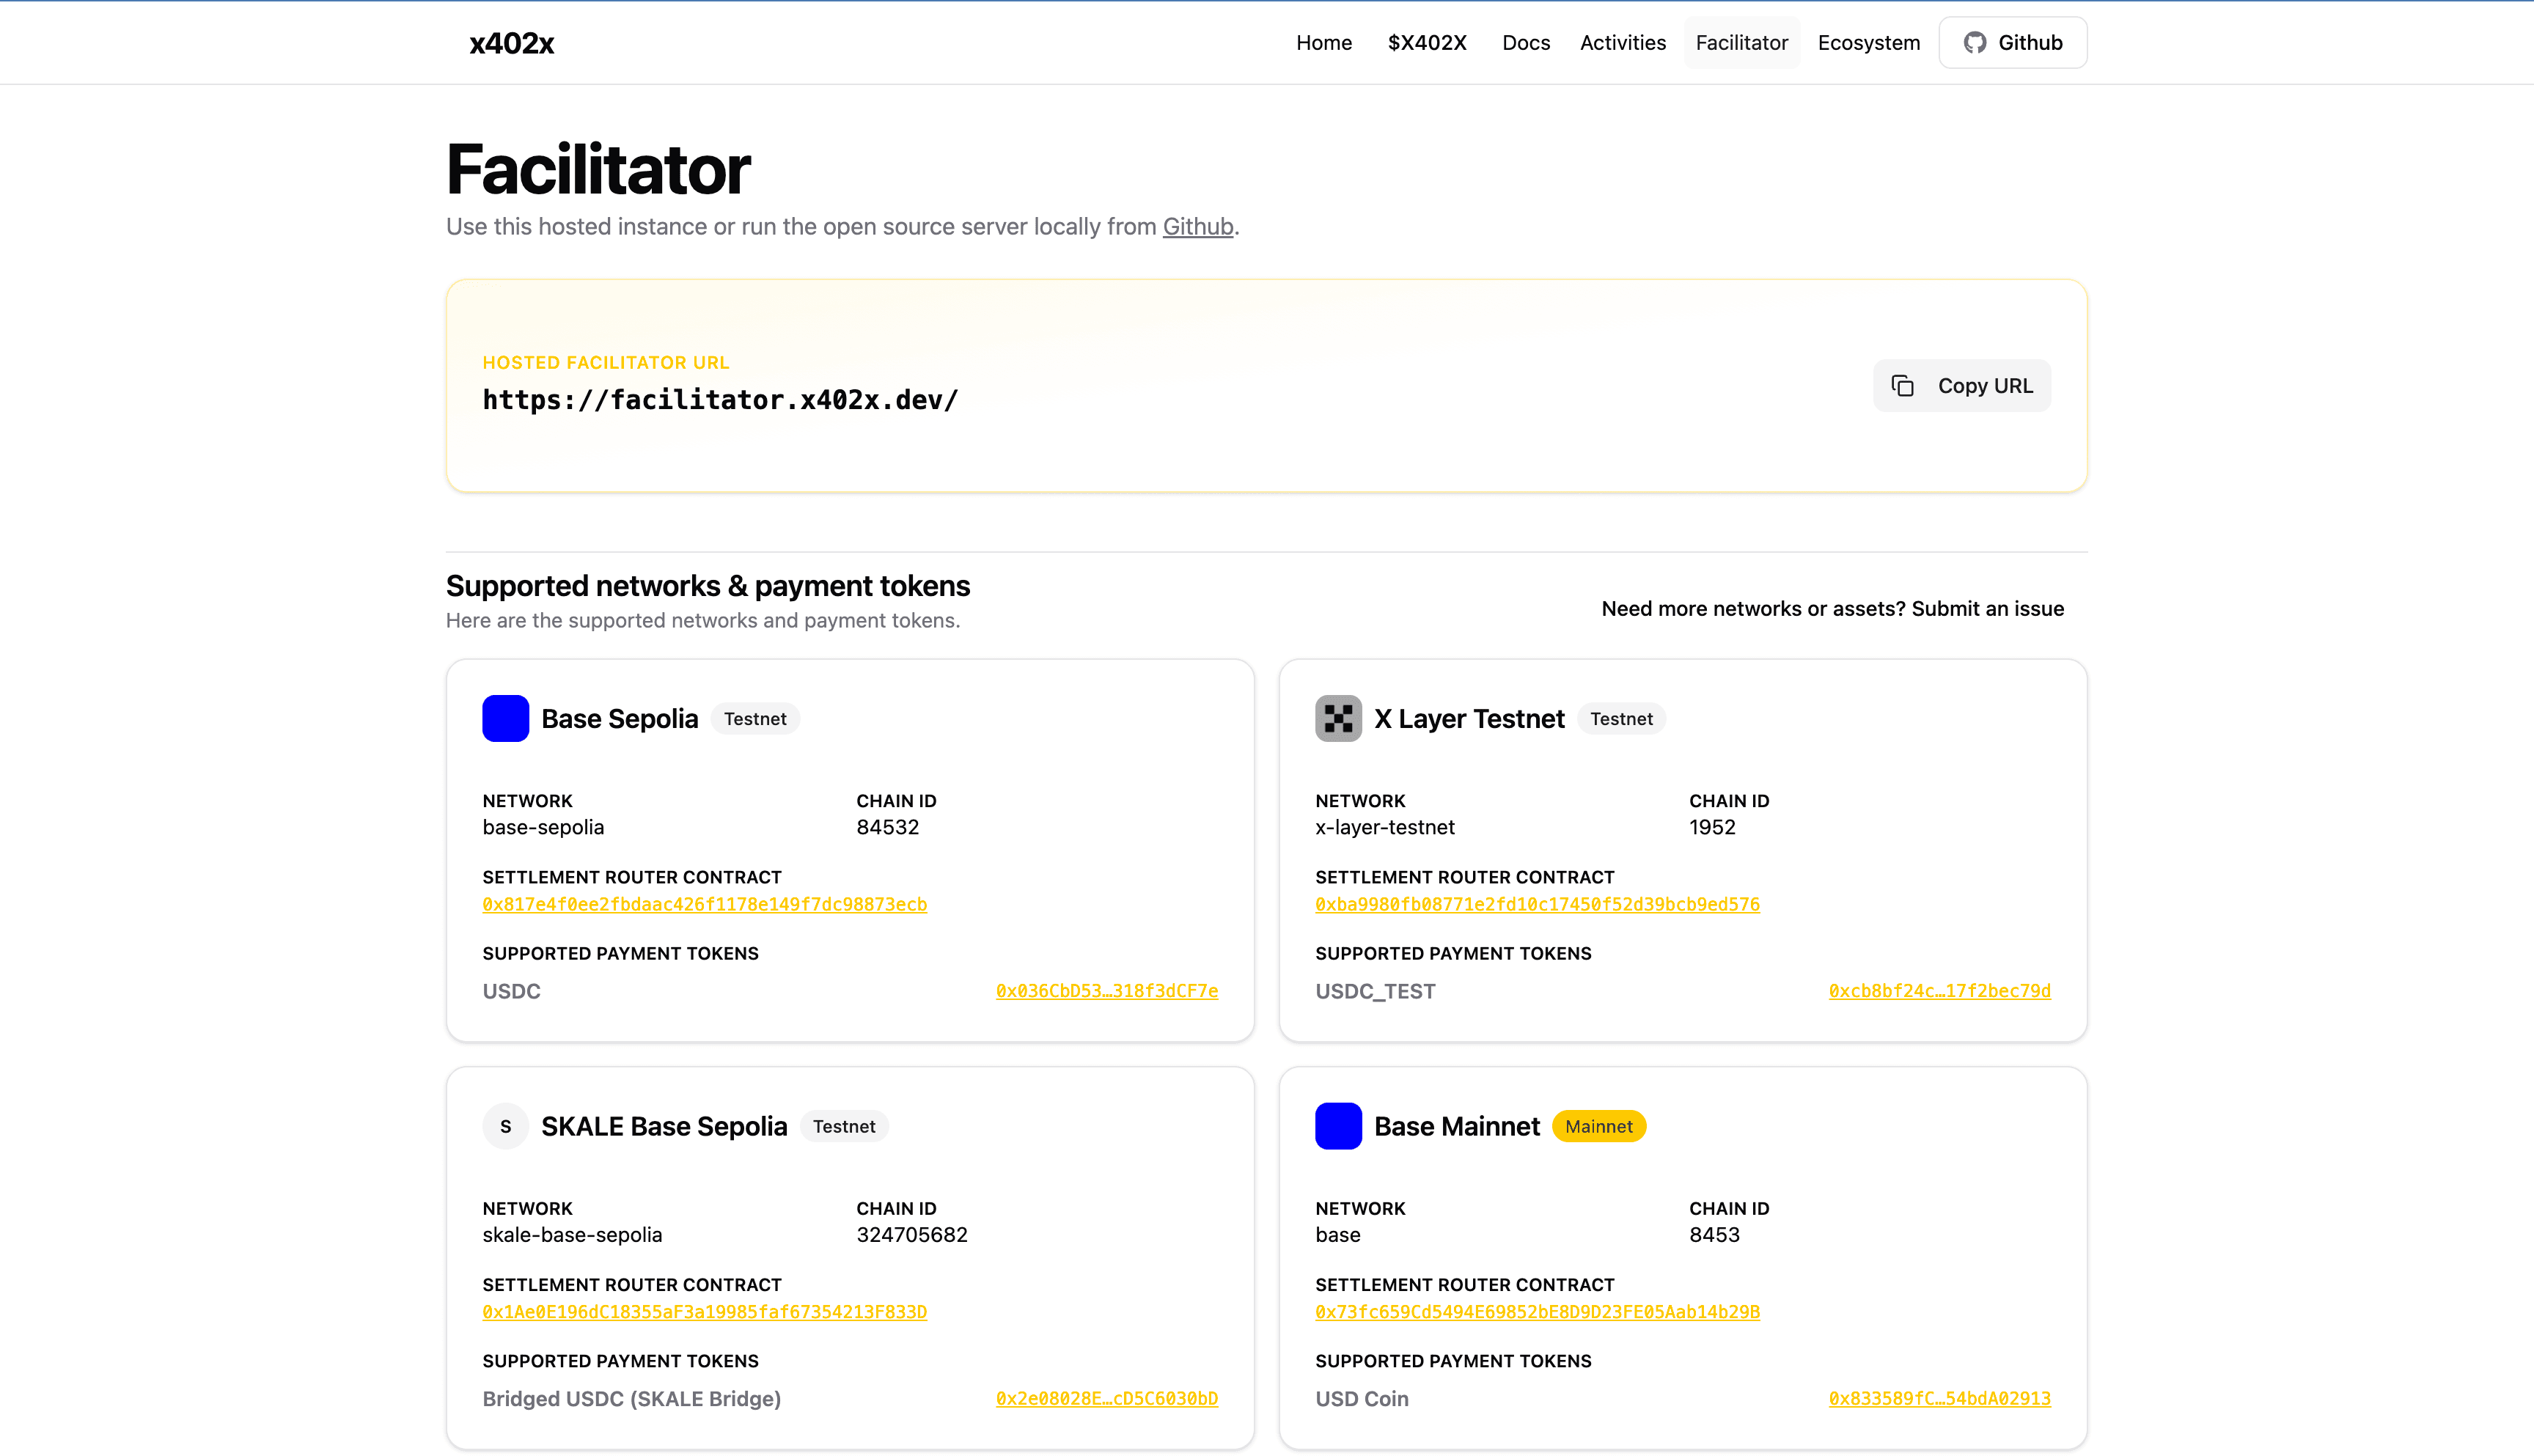Click the GitHub logo icon in header

tap(1975, 42)
